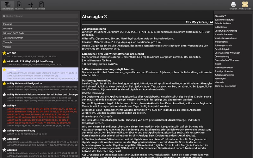The width and height of the screenshot is (253, 158).
Task: Select the Volltext search filter button
Action: click(40, 47)
